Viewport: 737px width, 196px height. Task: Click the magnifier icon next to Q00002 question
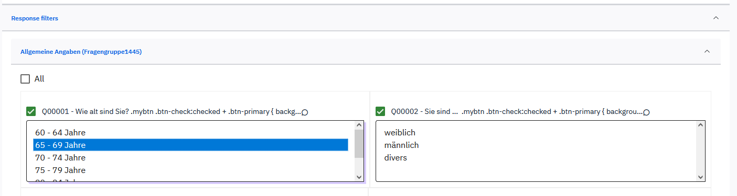pyautogui.click(x=646, y=112)
